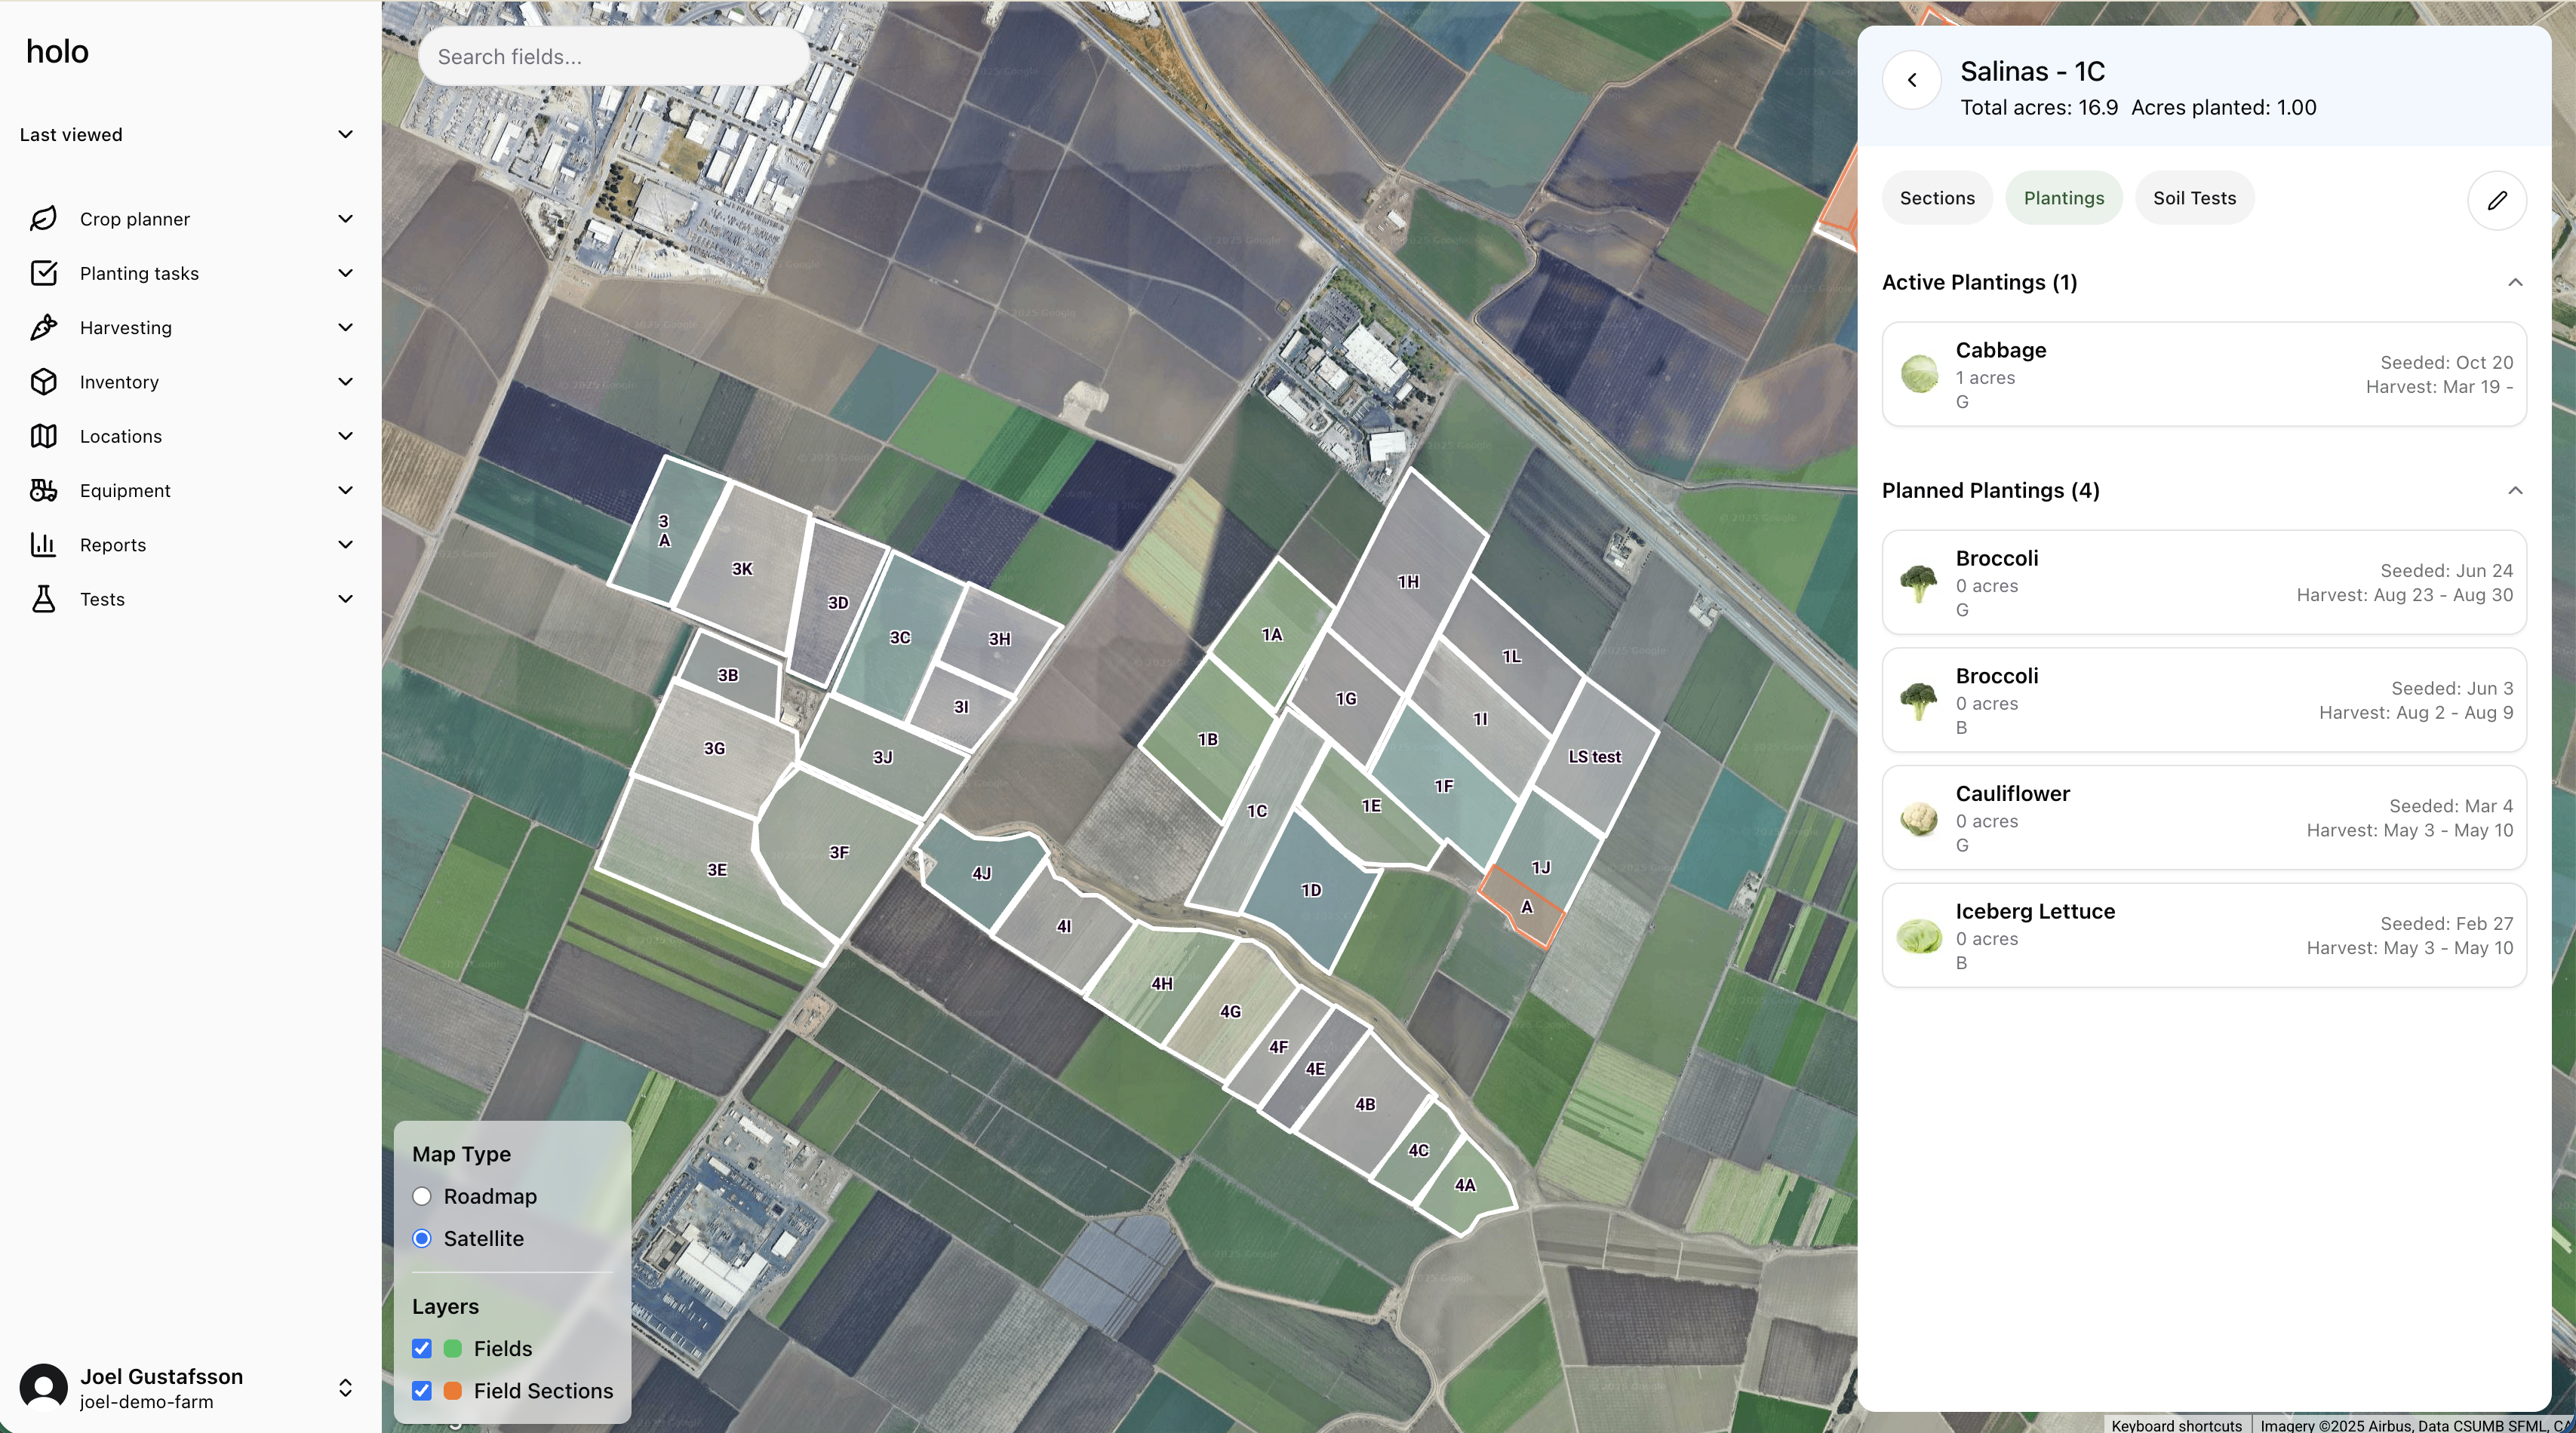Switch to the Sections tab
The height and width of the screenshot is (1433, 2576).
(1937, 198)
